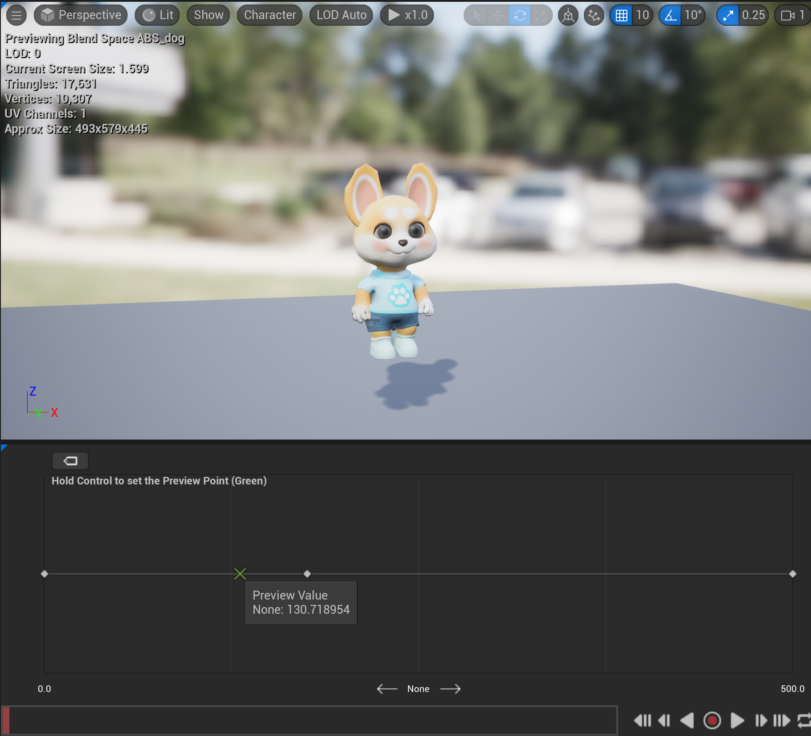Open the Perspective view mode dropdown
This screenshot has width=811, height=736.
click(81, 15)
